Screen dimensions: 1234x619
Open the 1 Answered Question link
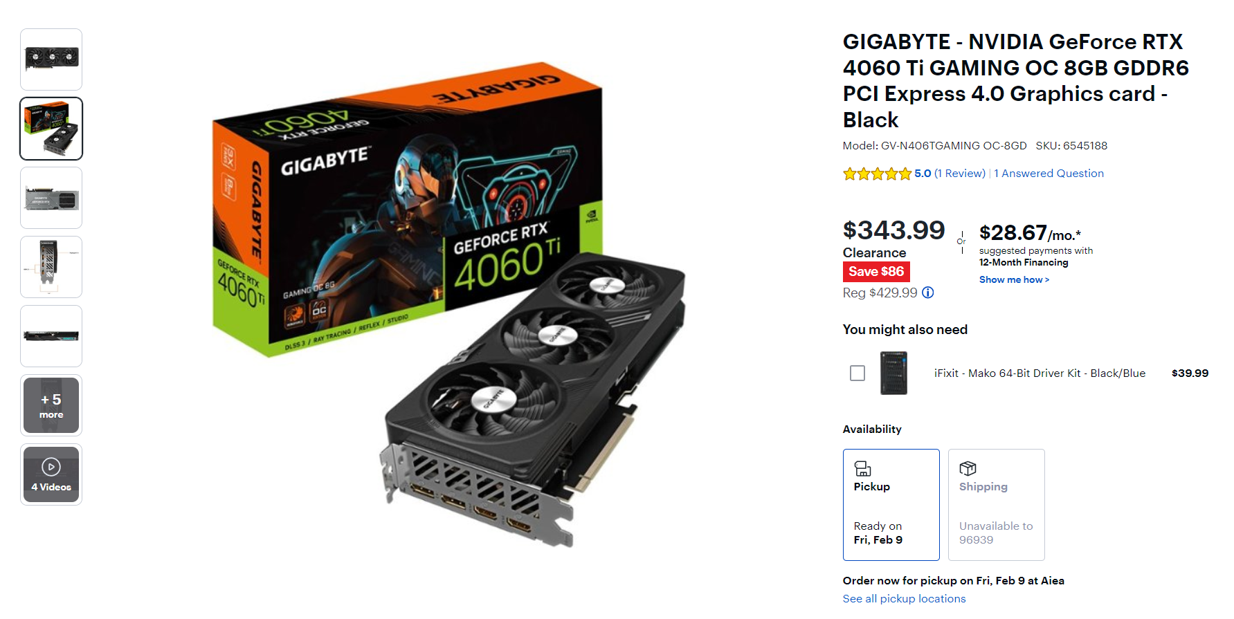pos(1049,174)
